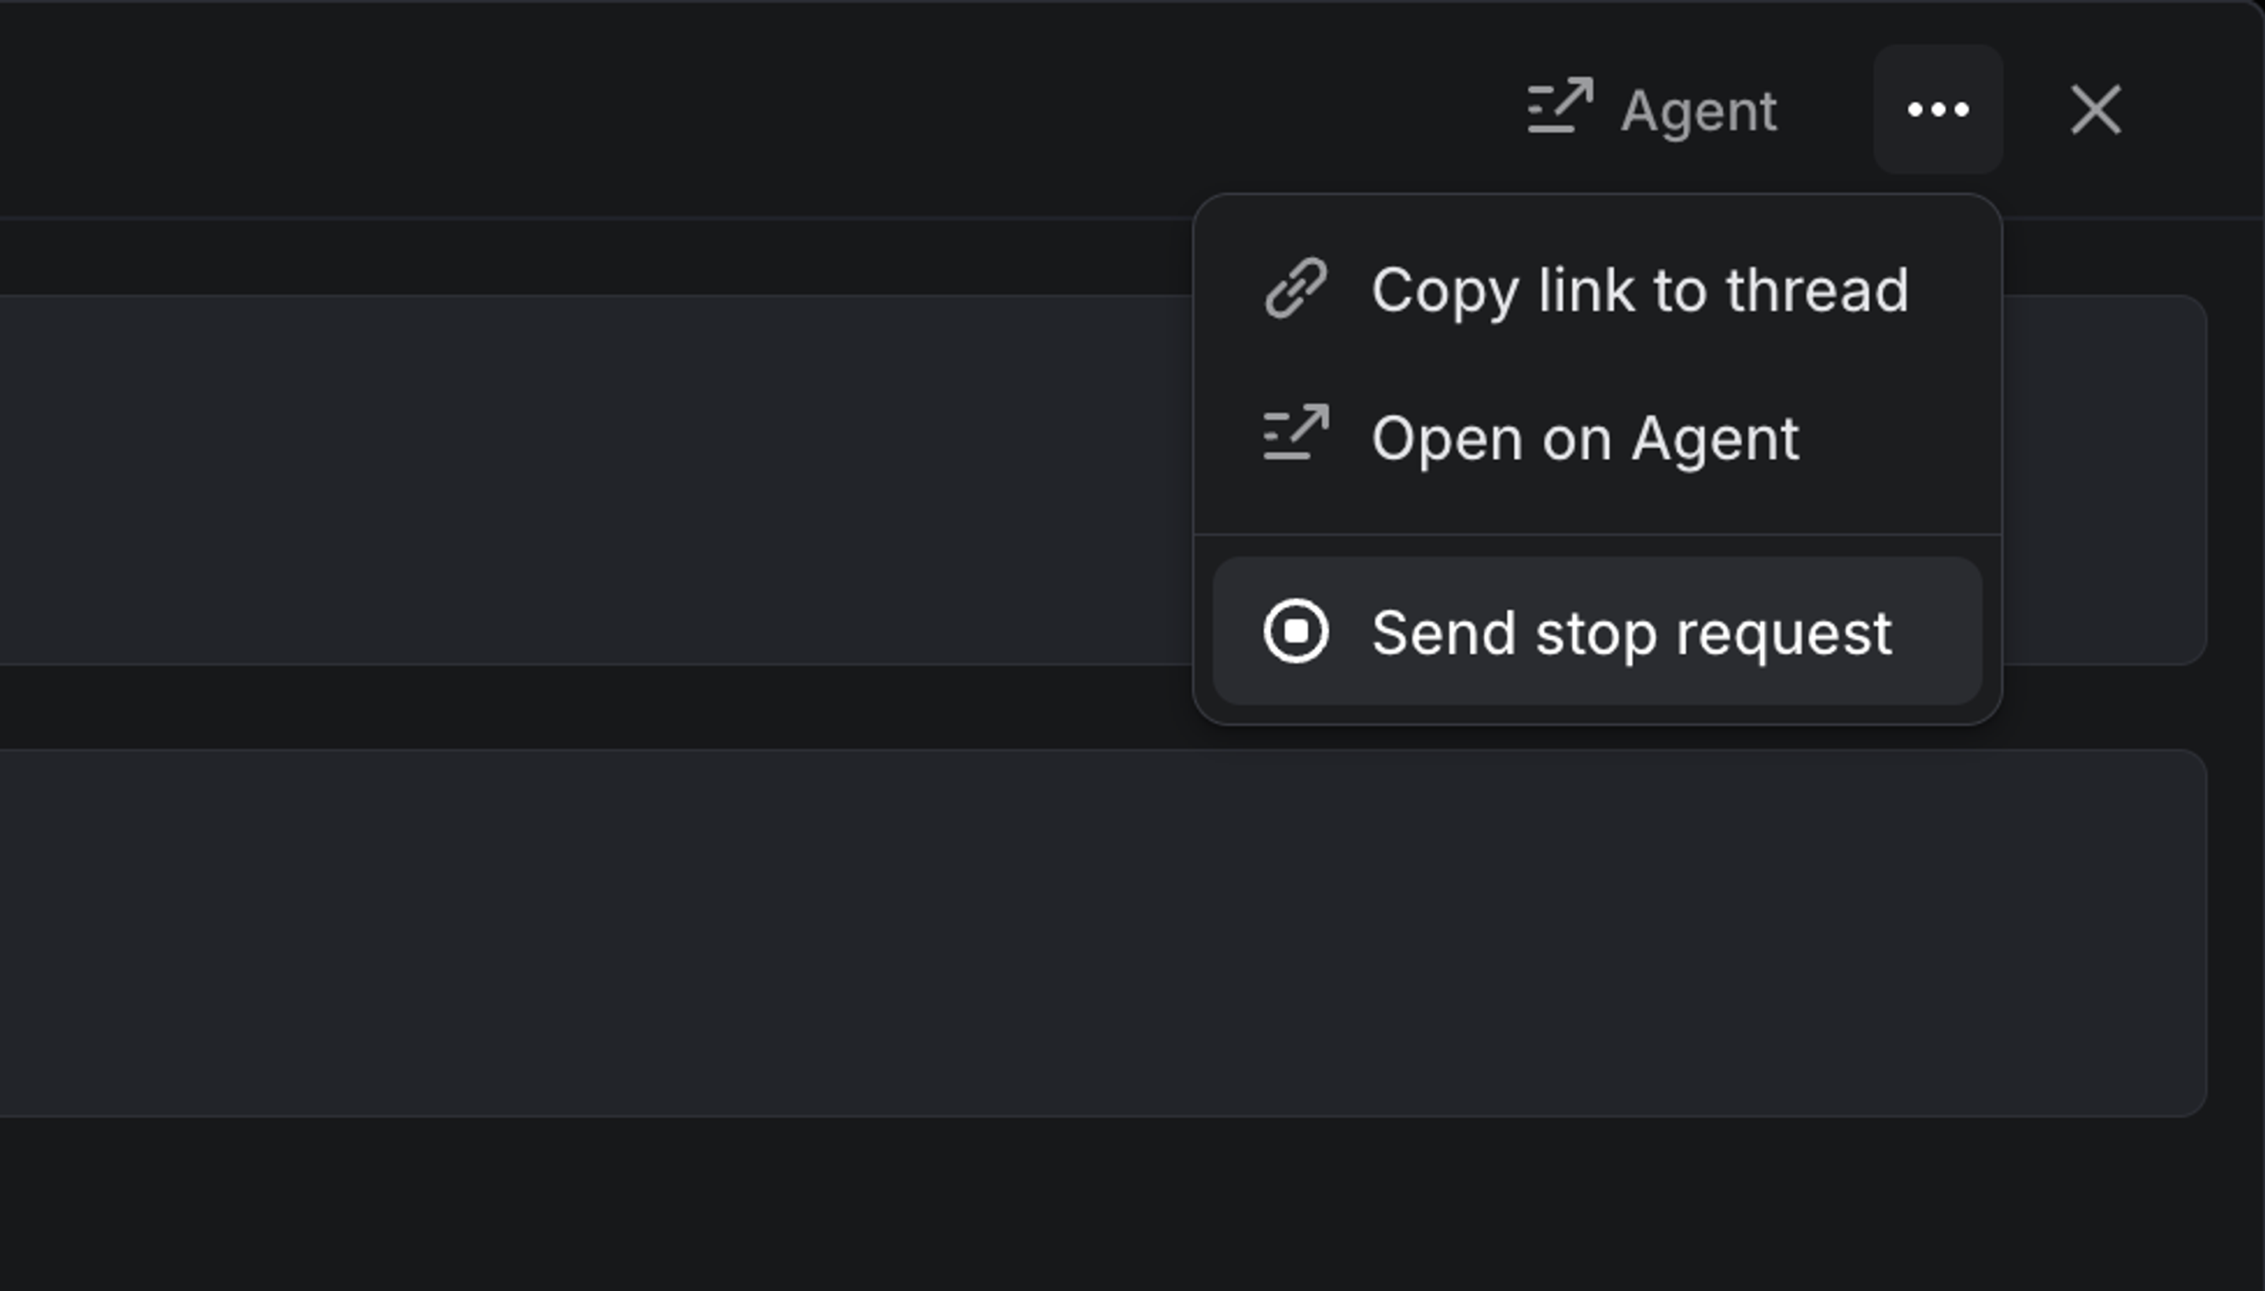Click the right edge of the upper card
Viewport: 2265px width, 1291px height.
[2128, 479]
